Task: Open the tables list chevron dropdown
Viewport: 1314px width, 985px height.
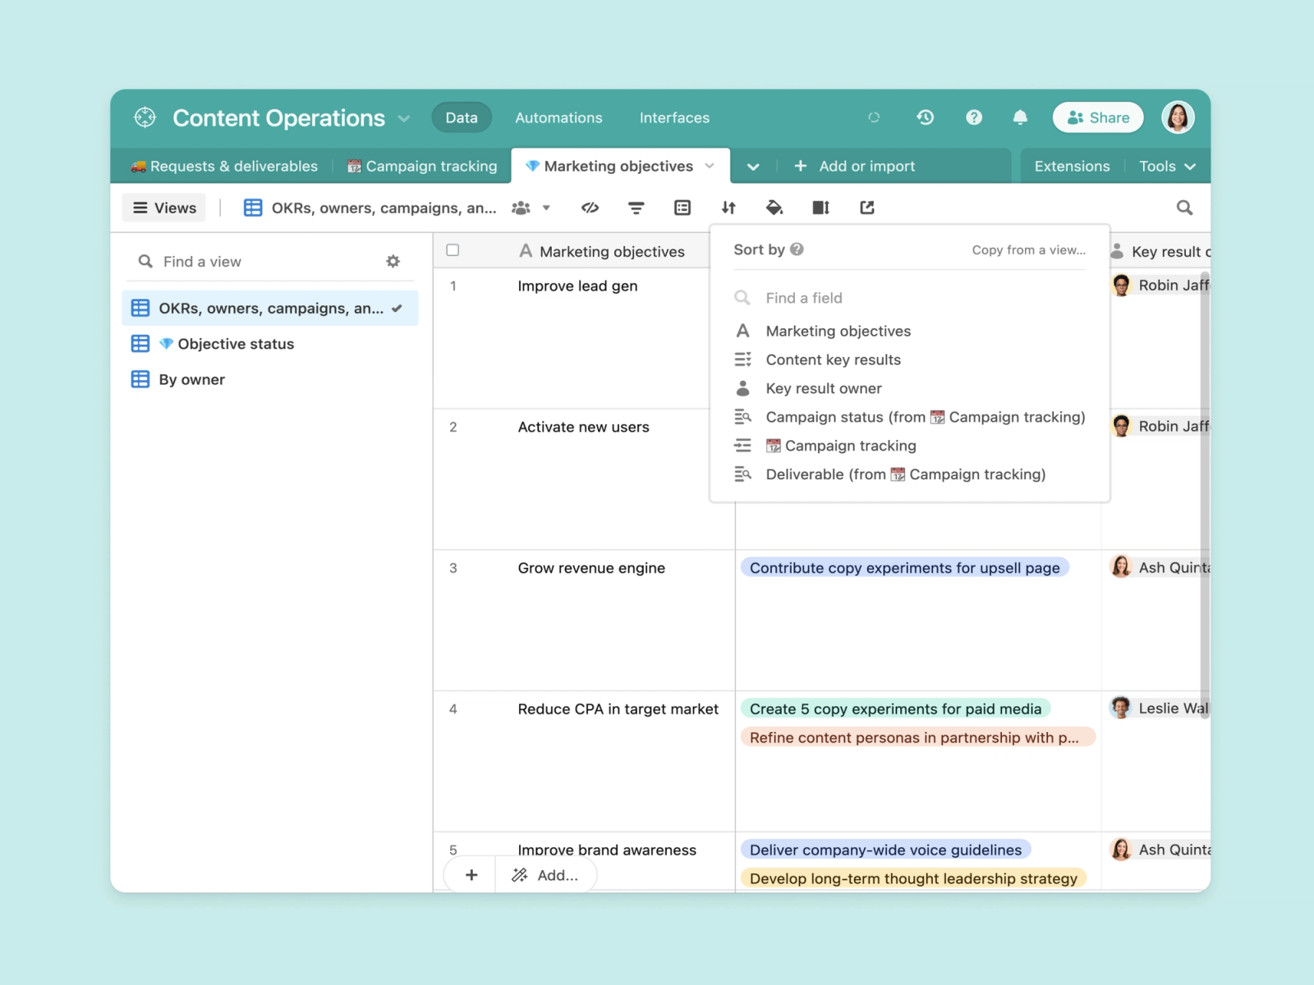Action: tap(753, 167)
